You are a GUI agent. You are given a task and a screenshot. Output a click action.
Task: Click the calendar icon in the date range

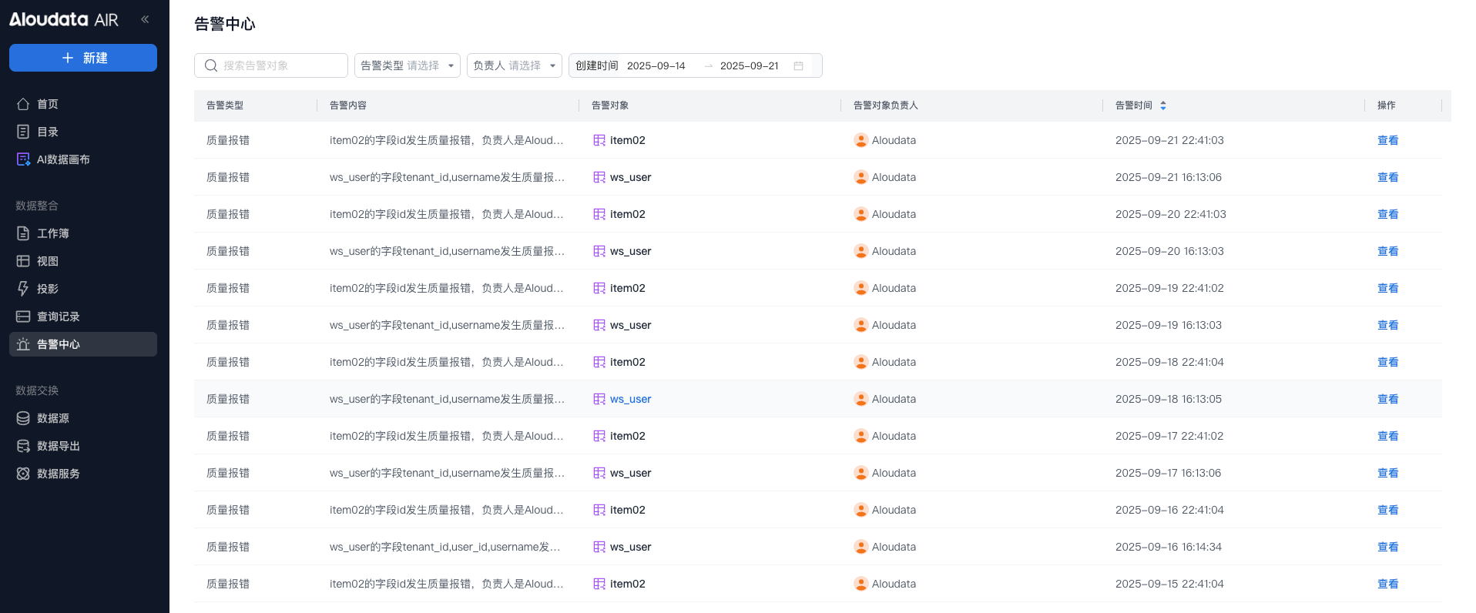pos(798,66)
